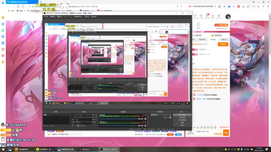Viewport: 271px width, 152px height.
Task: Open settings gear of first mixer channel
Action: point(145,119)
